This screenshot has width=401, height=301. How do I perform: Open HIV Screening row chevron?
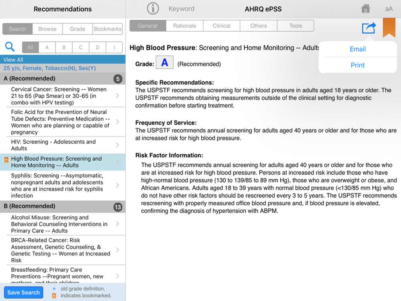pyautogui.click(x=117, y=145)
